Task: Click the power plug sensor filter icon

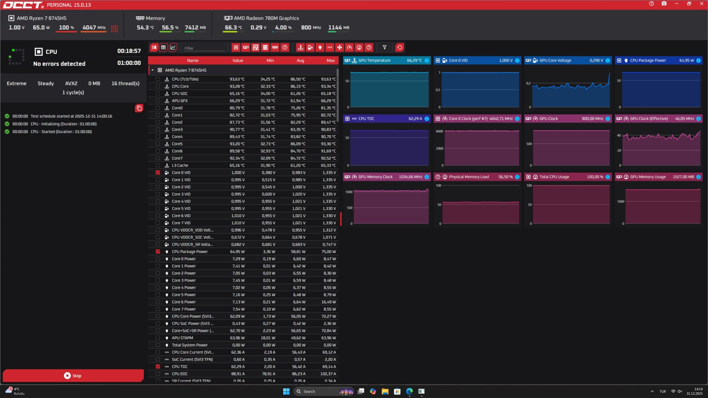Action: click(320, 48)
